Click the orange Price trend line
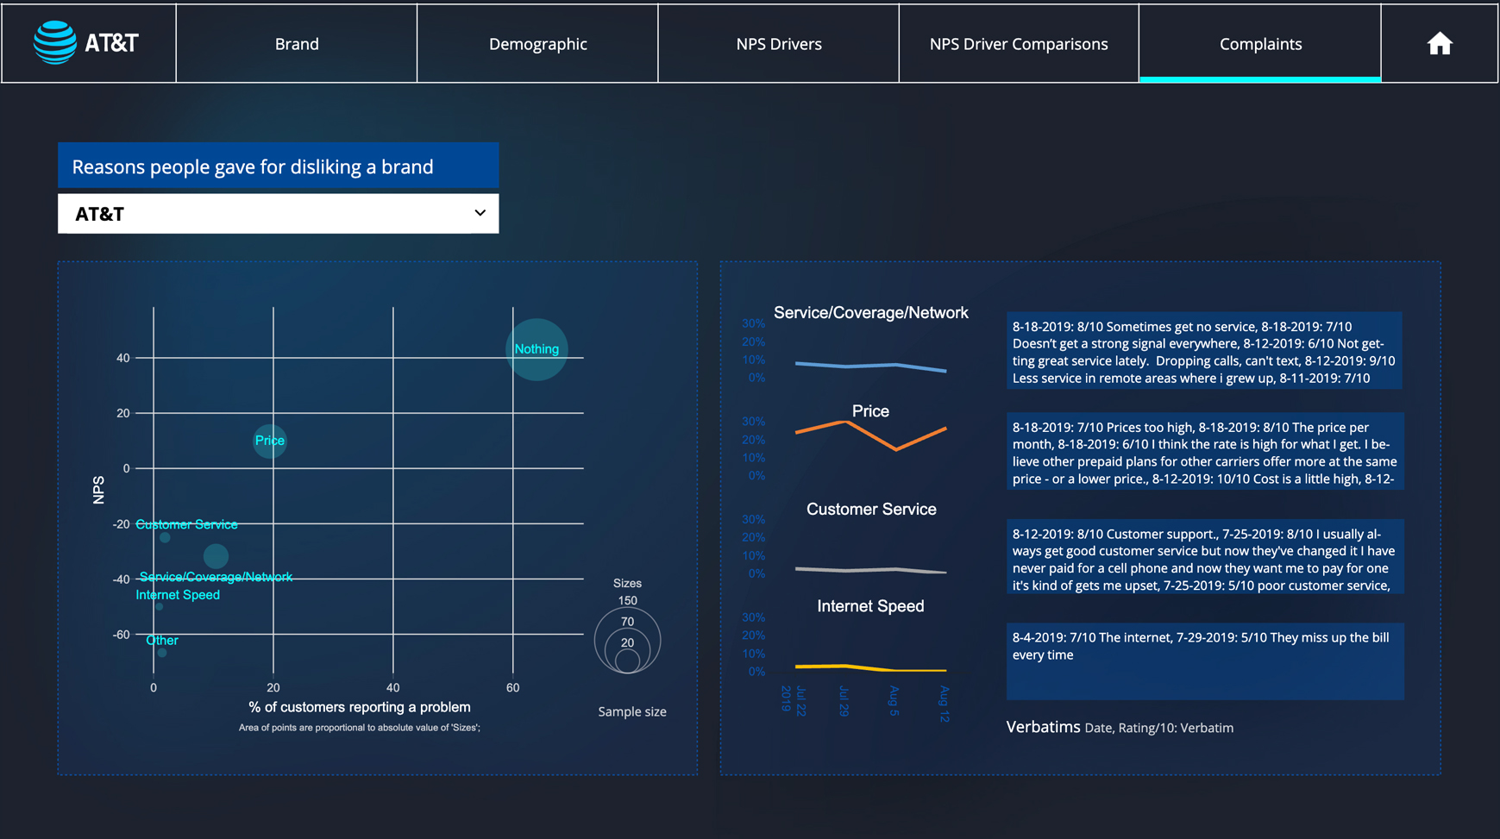 click(x=870, y=435)
